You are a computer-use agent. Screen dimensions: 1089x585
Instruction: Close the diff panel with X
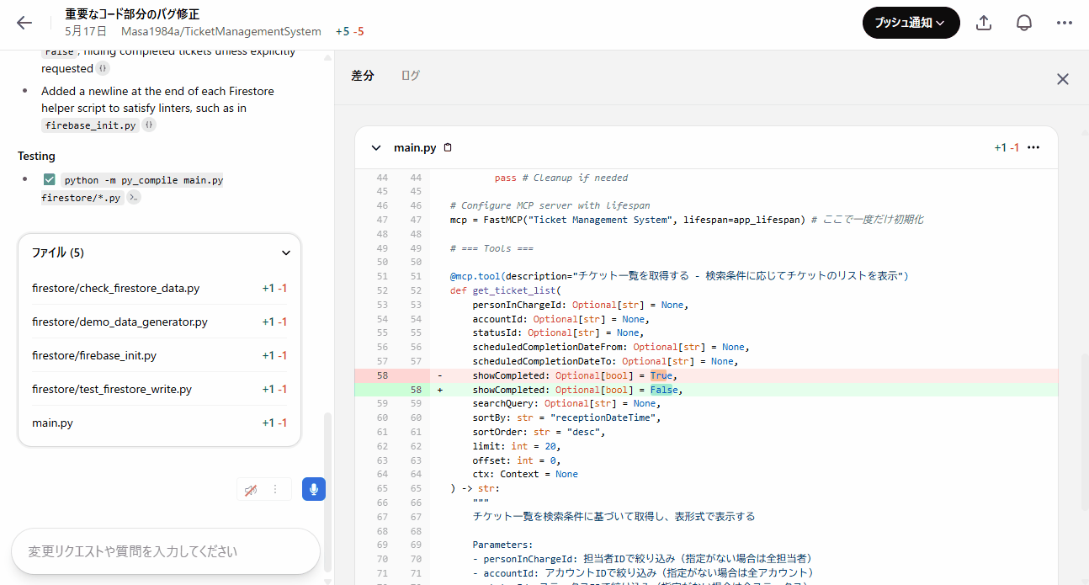point(1063,79)
